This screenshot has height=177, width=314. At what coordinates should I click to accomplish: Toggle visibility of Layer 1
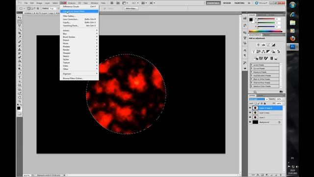[250, 118]
